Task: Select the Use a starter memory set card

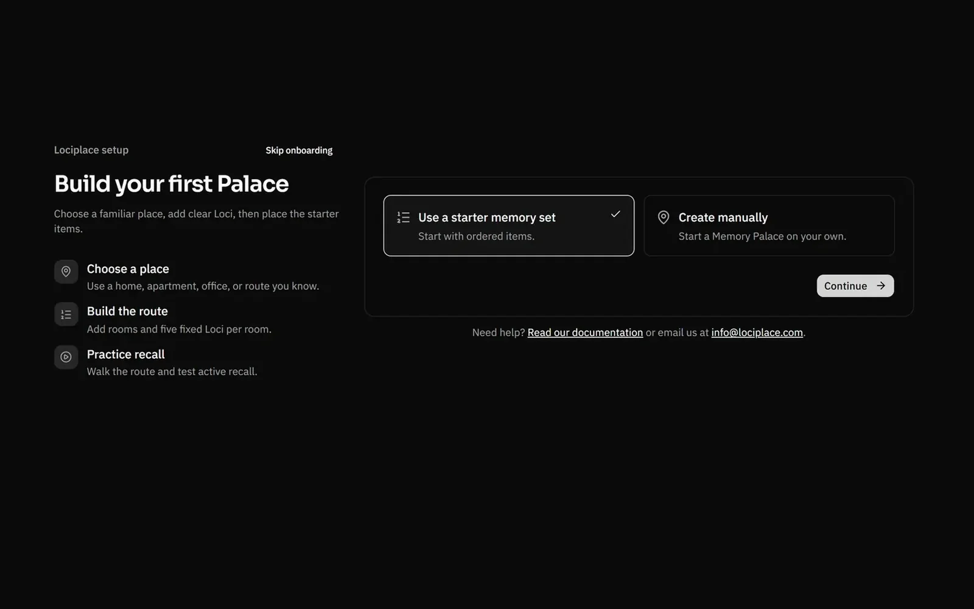Action: point(509,225)
